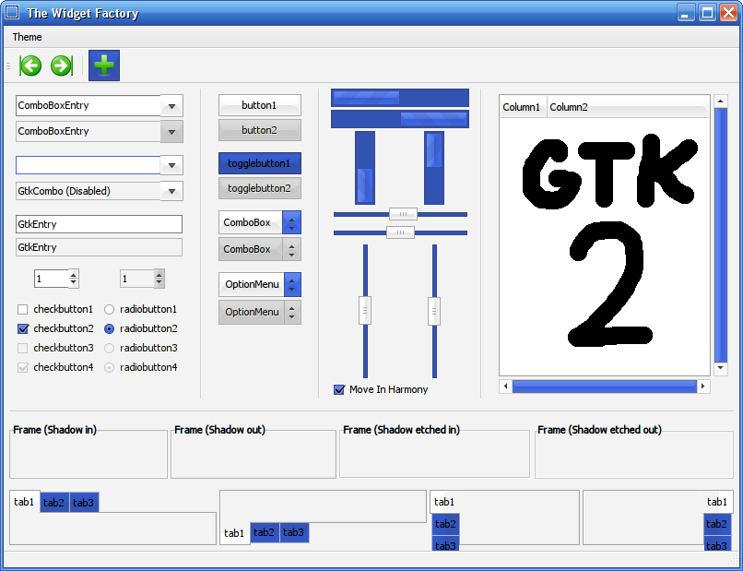Click the right vertical slider handle
Viewport: 743px width, 571px height.
(434, 311)
